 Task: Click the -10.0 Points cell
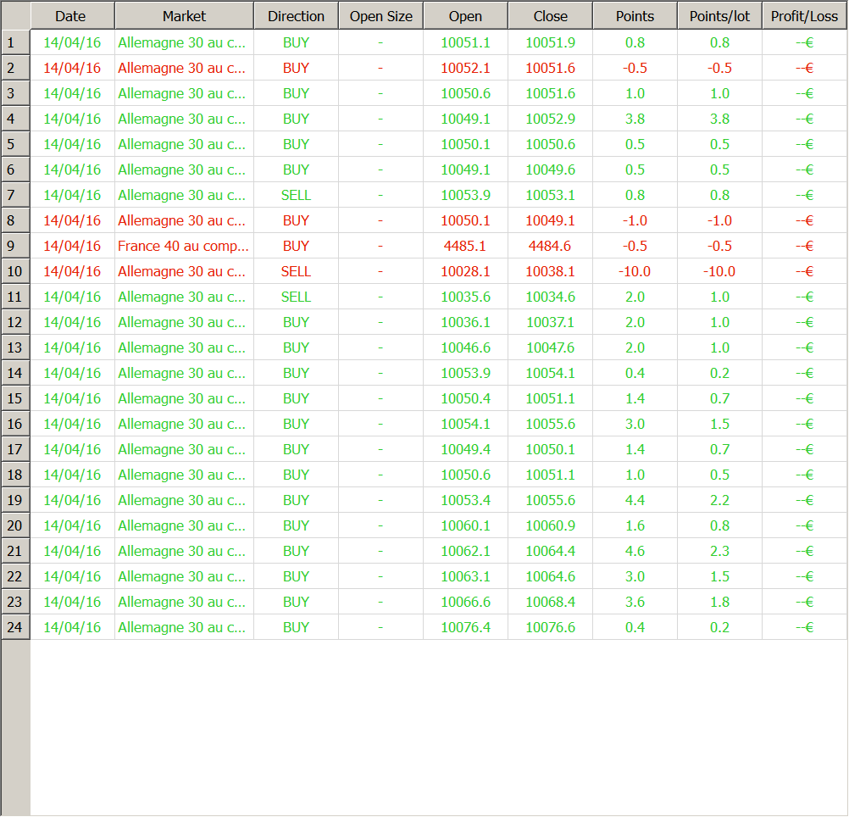coord(635,271)
